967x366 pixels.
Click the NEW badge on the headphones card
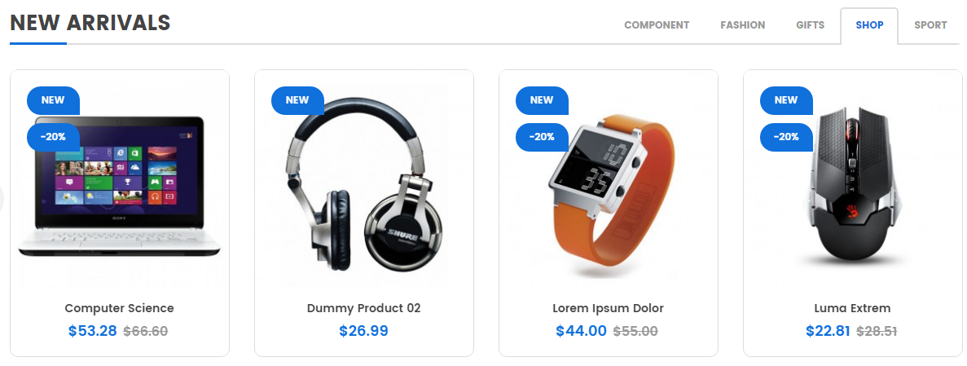[297, 100]
